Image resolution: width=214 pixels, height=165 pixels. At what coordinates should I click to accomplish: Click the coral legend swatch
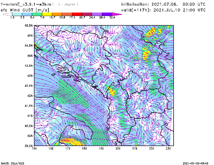click(x=67, y=14)
